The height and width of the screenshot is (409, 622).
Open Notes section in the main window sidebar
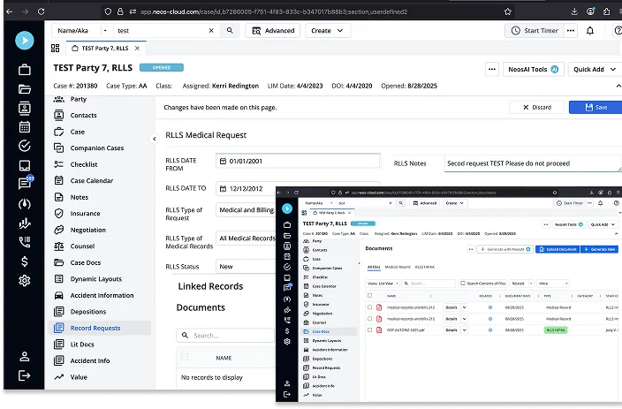click(x=100, y=197)
